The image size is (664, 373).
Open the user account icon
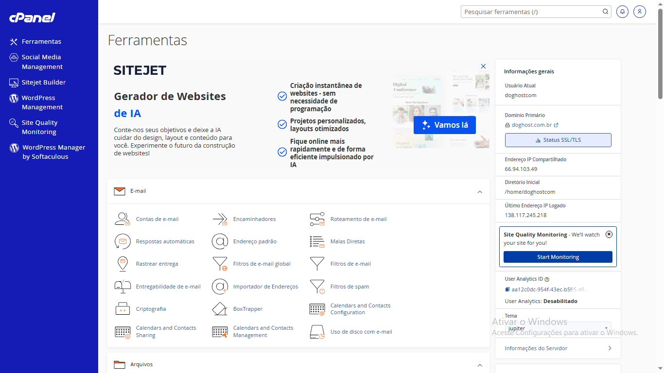[640, 12]
